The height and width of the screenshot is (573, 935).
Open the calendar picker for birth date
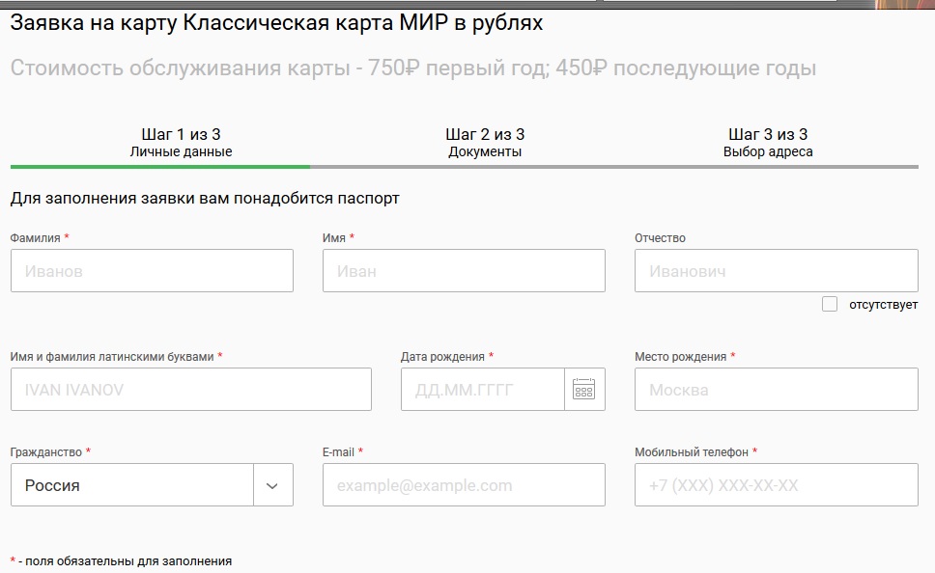[x=583, y=390]
